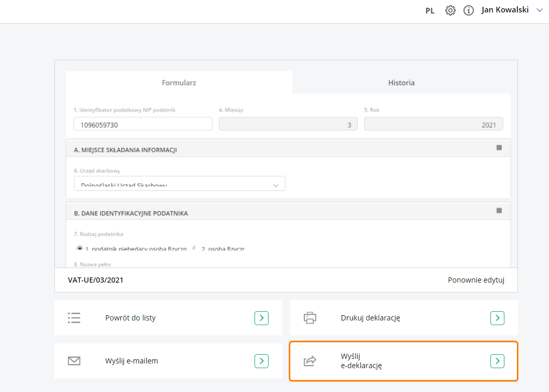Click the info circle icon
The image size is (549, 392).
tap(469, 10)
